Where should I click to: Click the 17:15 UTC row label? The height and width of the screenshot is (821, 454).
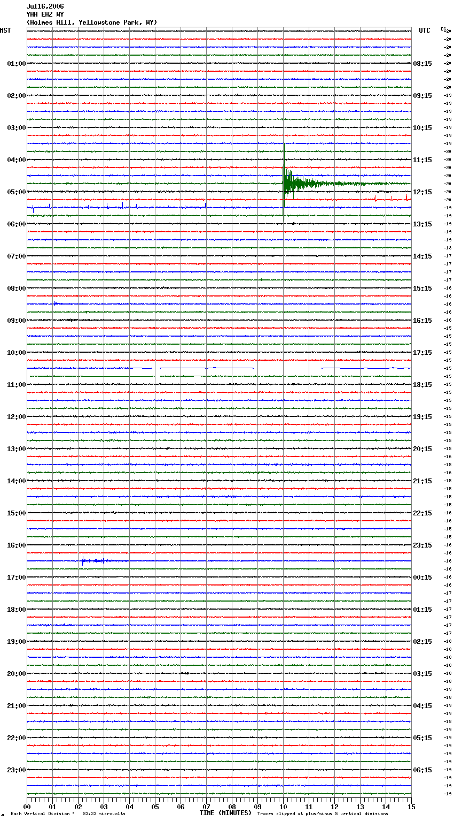point(422,353)
